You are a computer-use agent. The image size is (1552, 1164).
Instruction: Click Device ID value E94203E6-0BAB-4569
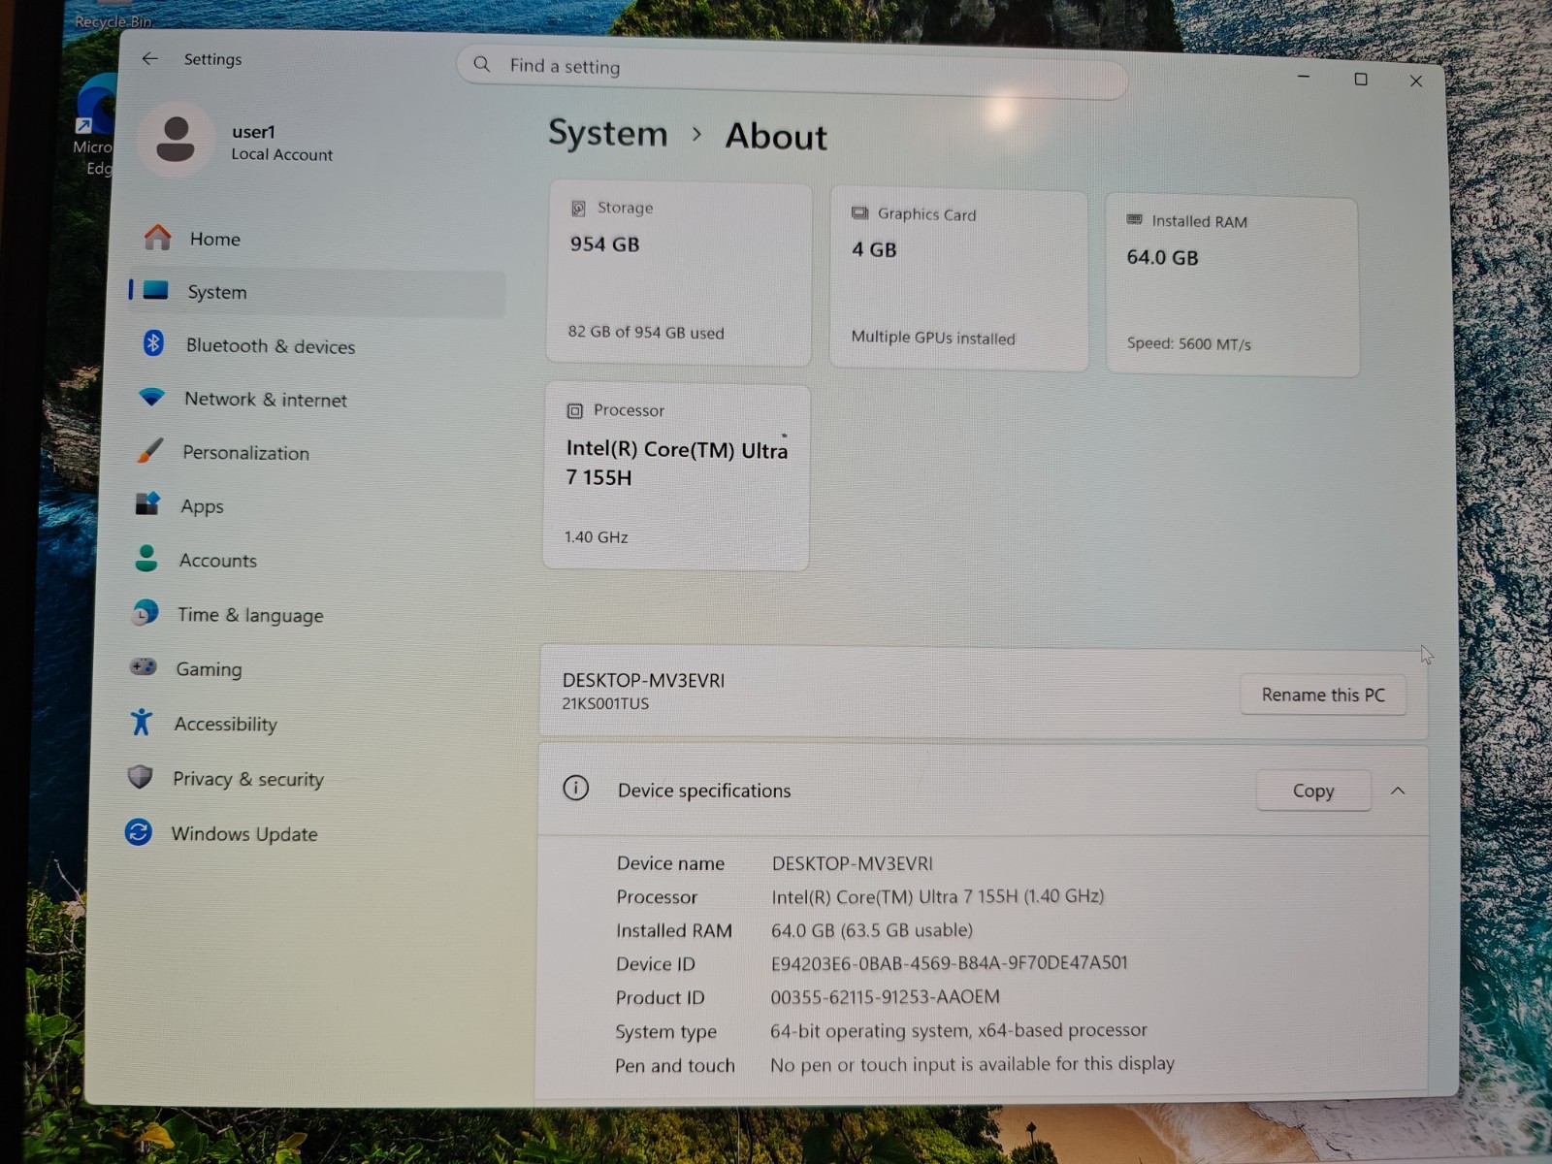point(950,962)
